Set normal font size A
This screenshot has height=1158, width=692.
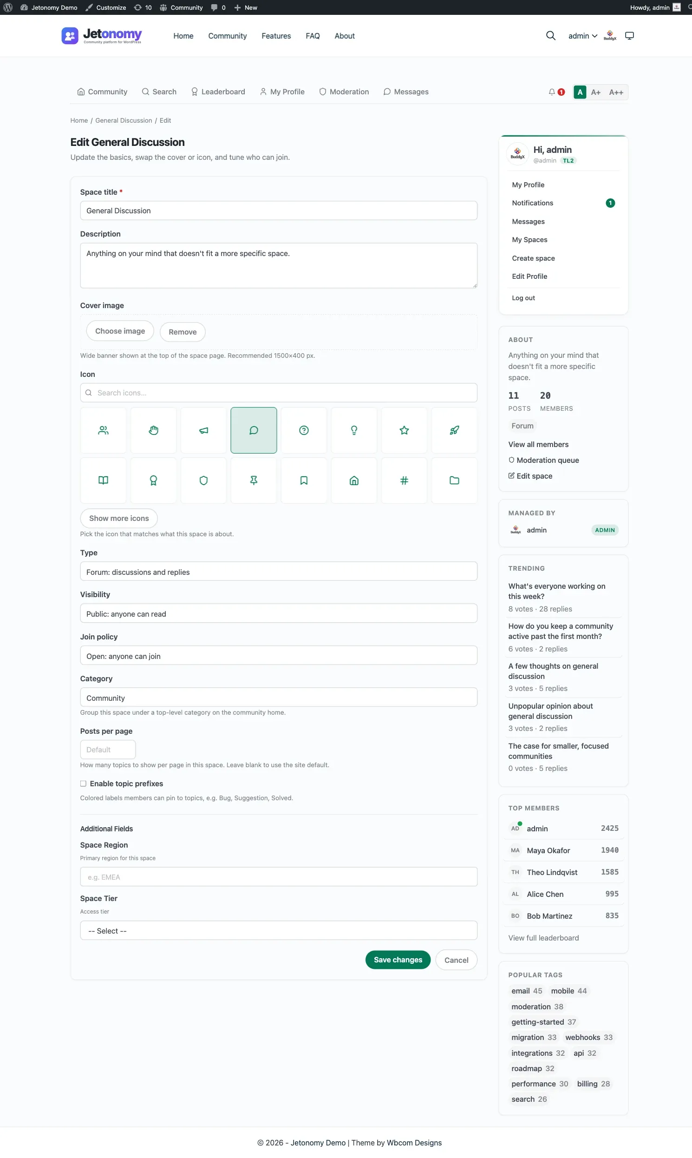pos(580,92)
